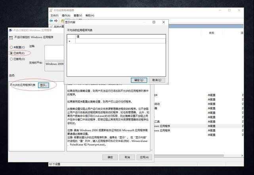Viewport: 254px width, 175px height.
Task: Click the 值 column header
Action: tap(120, 36)
